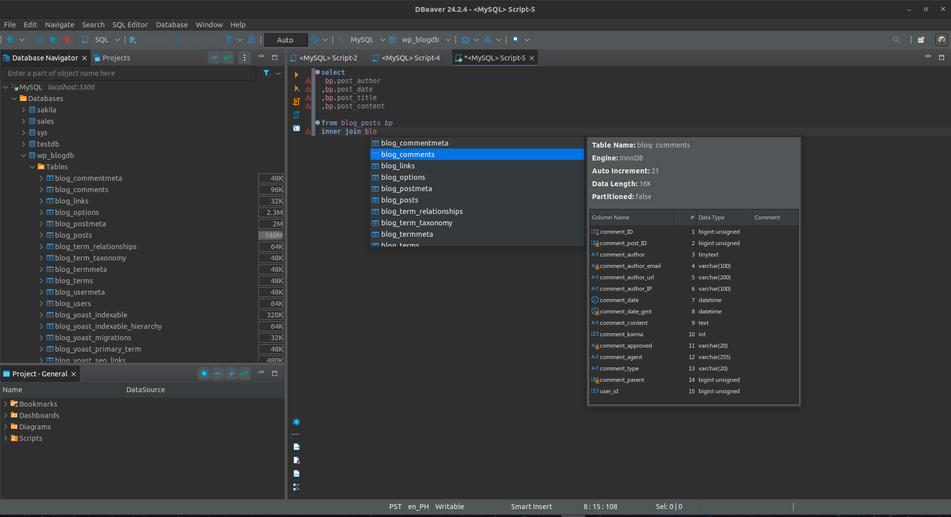Screen dimensions: 951x517
Task: Open SQL script via the toolbar SQL button
Action: (x=95, y=40)
